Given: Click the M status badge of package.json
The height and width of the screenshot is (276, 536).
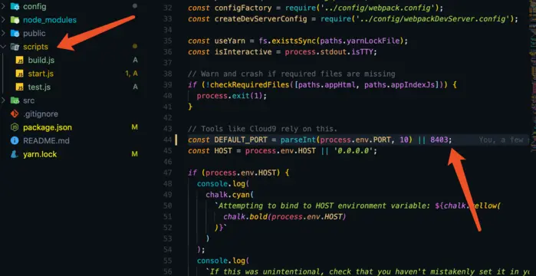Looking at the screenshot, I should point(135,127).
